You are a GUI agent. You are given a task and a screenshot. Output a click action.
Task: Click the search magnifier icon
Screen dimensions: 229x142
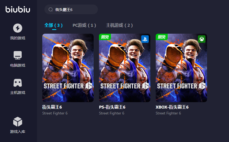[x=51, y=9]
